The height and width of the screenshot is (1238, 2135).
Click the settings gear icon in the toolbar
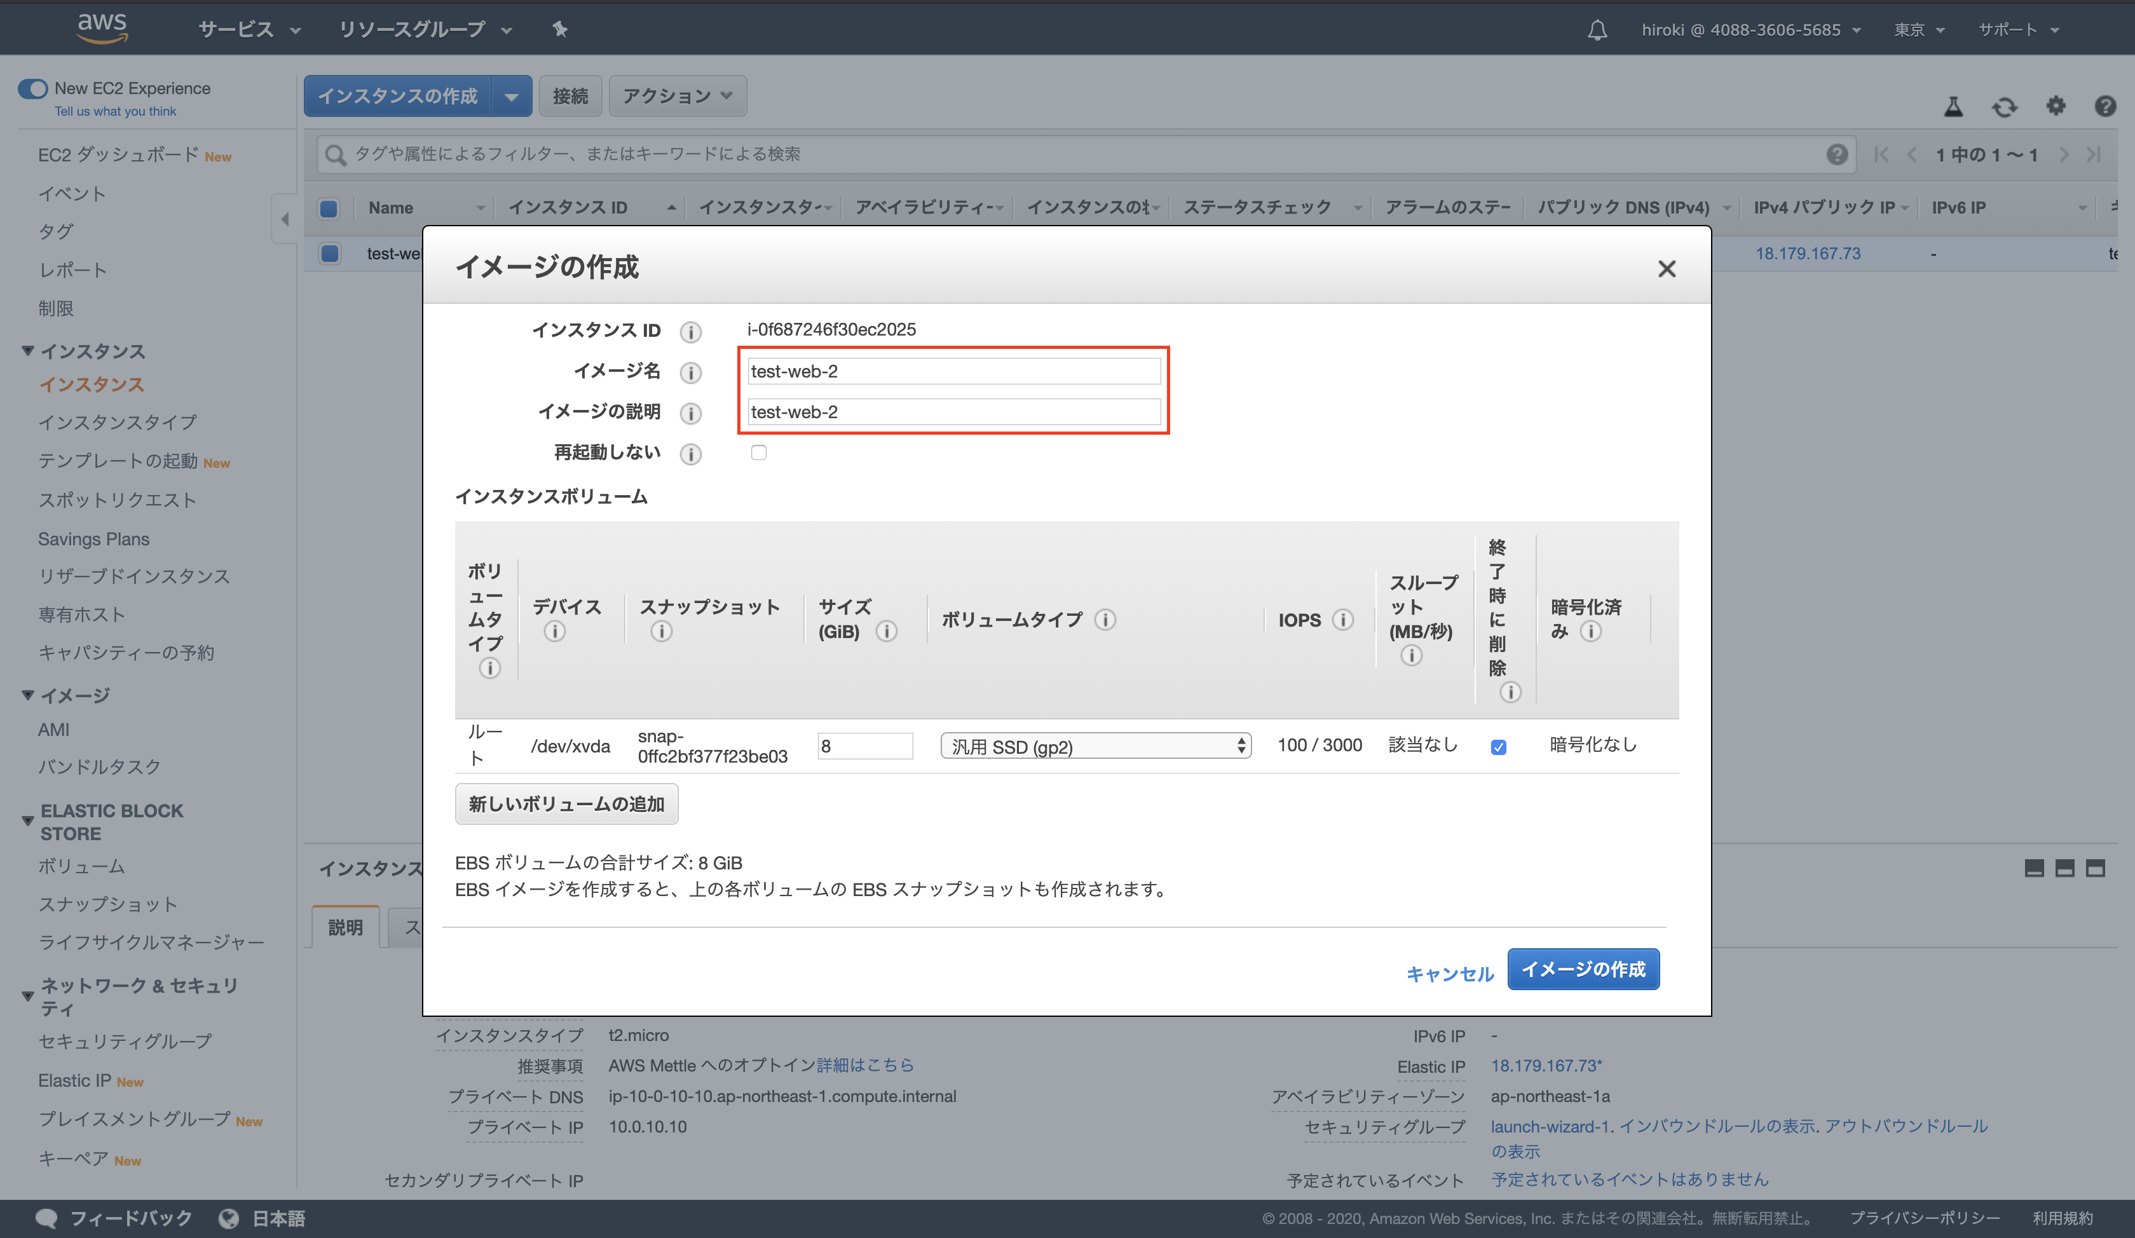2056,107
